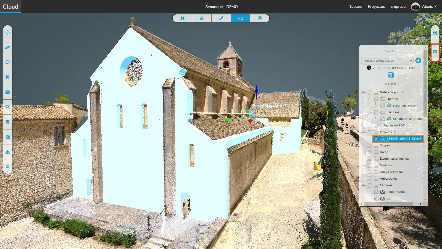Image resolution: width=442 pixels, height=249 pixels.
Task: Toggle the Fuentes folder checkbox
Action: pyautogui.click(x=376, y=99)
